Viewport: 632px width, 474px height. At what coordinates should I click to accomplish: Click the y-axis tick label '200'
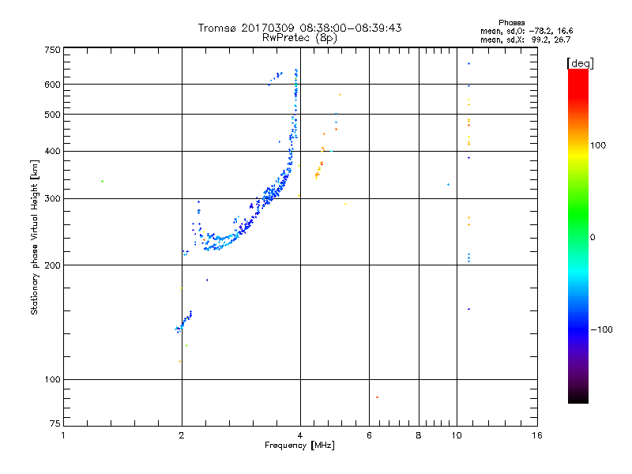coord(52,265)
